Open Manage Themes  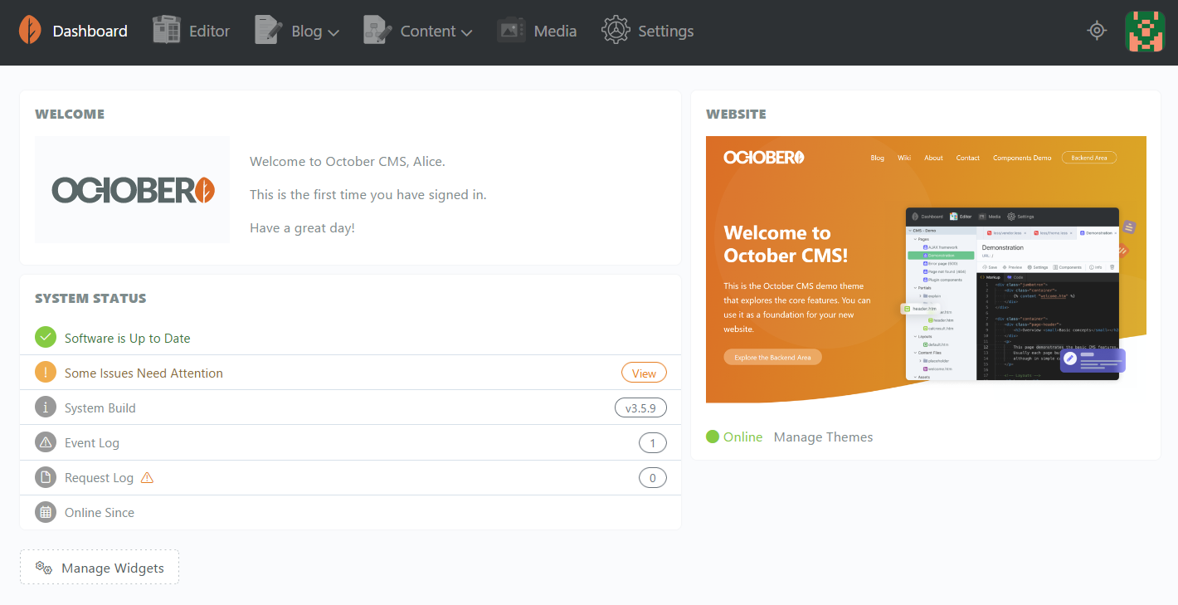[x=823, y=437]
